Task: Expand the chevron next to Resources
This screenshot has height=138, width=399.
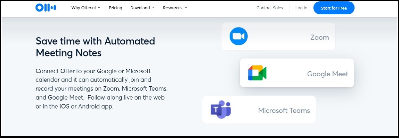Action: click(x=186, y=8)
